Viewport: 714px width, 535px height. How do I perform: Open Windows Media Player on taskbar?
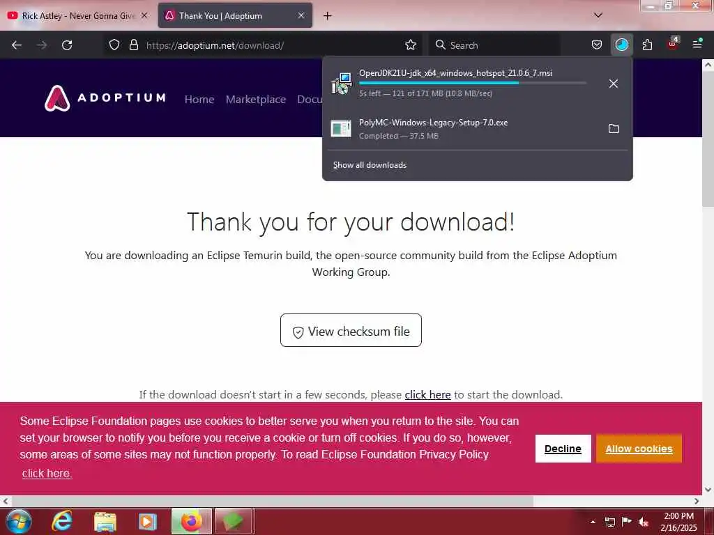147,521
